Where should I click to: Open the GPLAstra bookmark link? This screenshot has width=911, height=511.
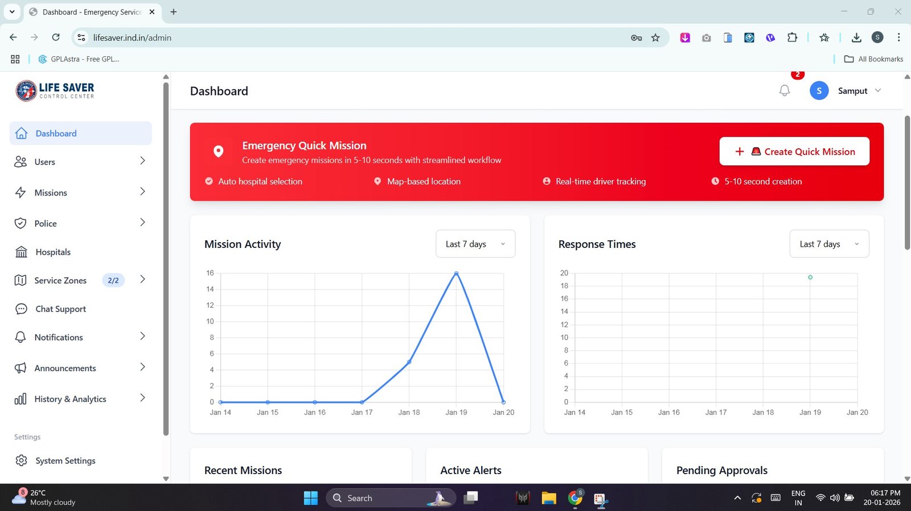79,59
